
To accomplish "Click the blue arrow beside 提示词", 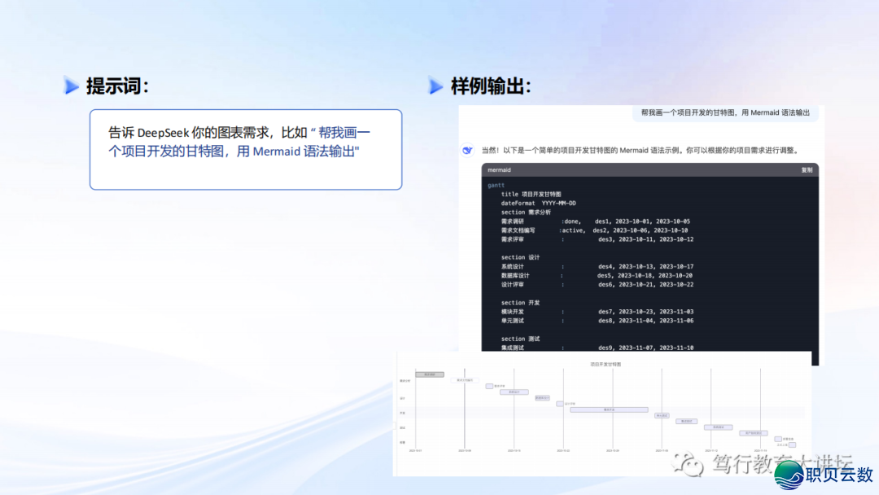I will coord(72,85).
